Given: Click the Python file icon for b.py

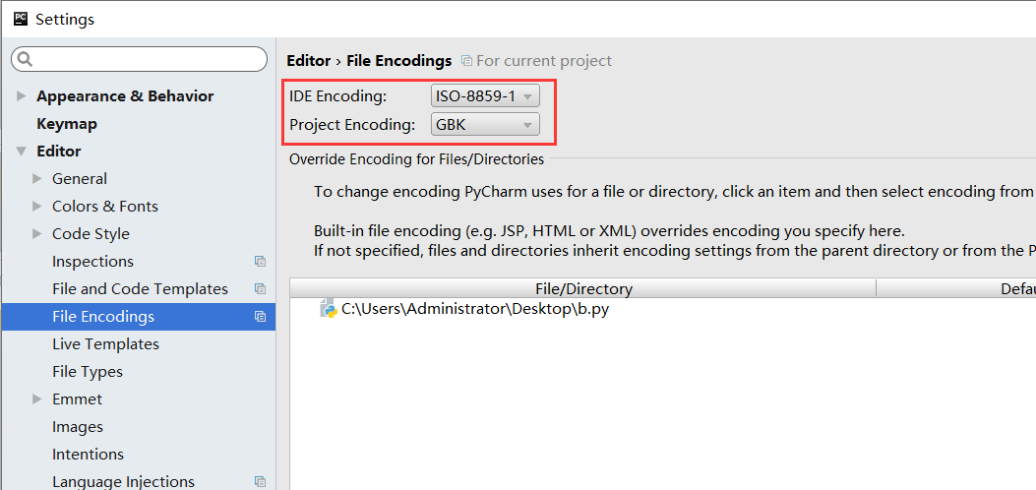Looking at the screenshot, I should [329, 309].
